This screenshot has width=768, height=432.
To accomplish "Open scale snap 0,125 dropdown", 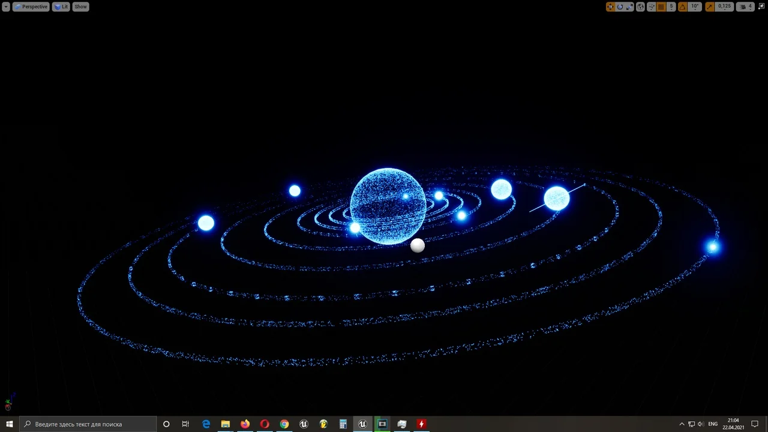I will click(x=725, y=7).
